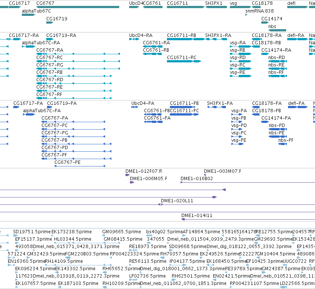315x289 pixels.
Task: Open transcript CG6761-RA
Action: 156,43
